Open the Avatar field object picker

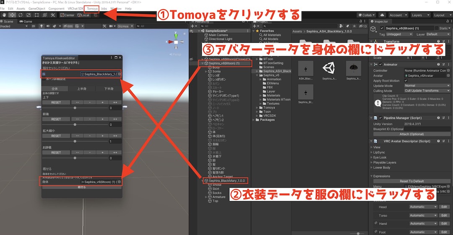coord(448,76)
